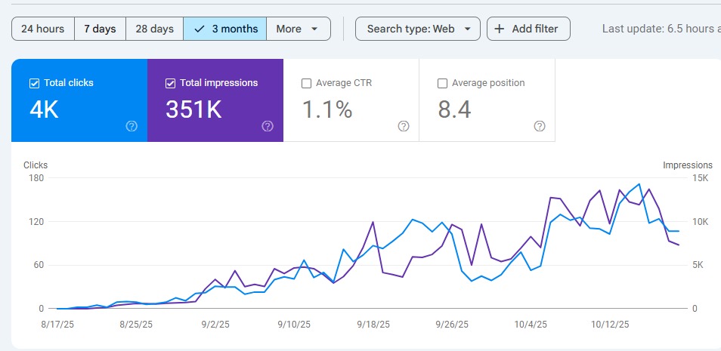Click the 351K total impressions value
This screenshot has width=721, height=351.
click(193, 110)
